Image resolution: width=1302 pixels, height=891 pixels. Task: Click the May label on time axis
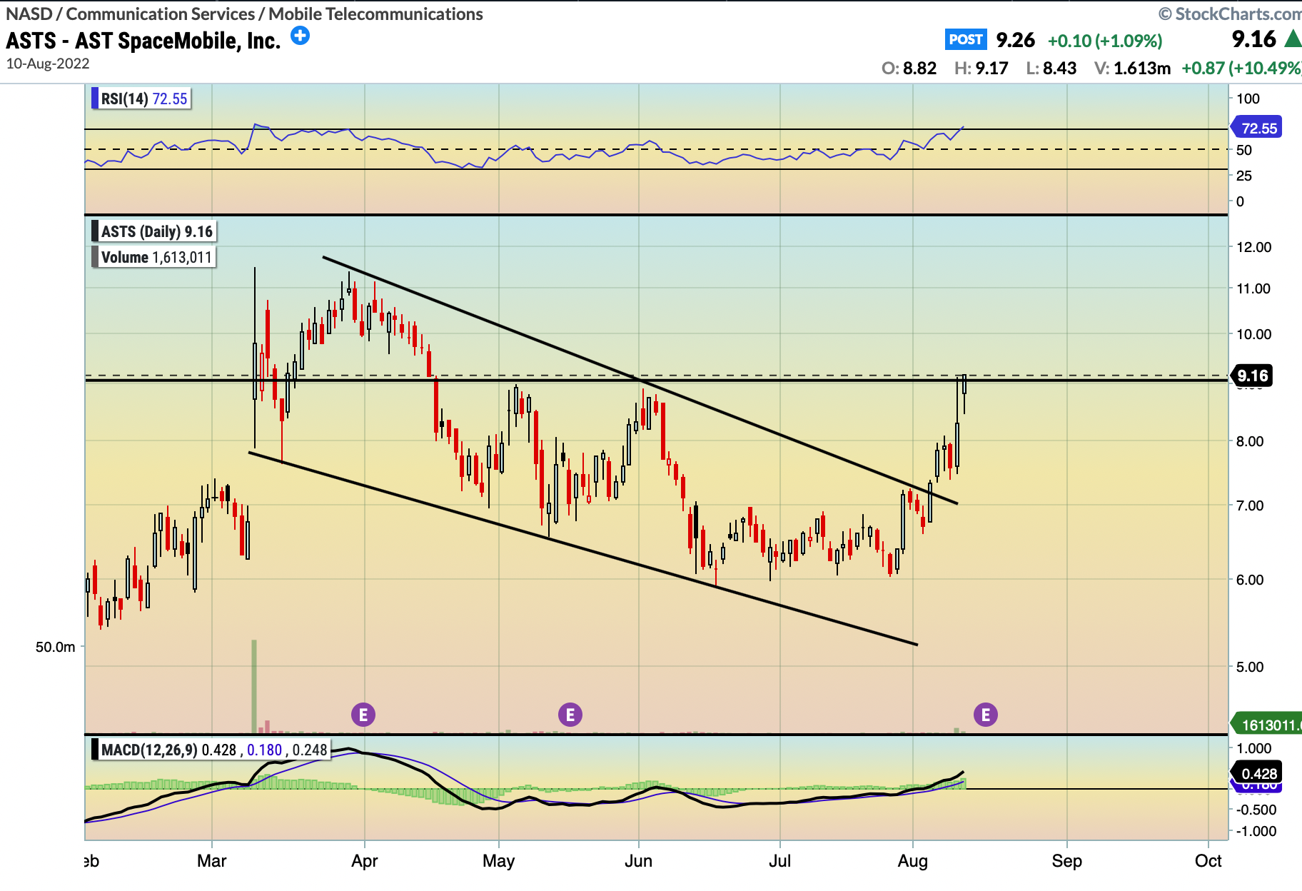tap(498, 861)
